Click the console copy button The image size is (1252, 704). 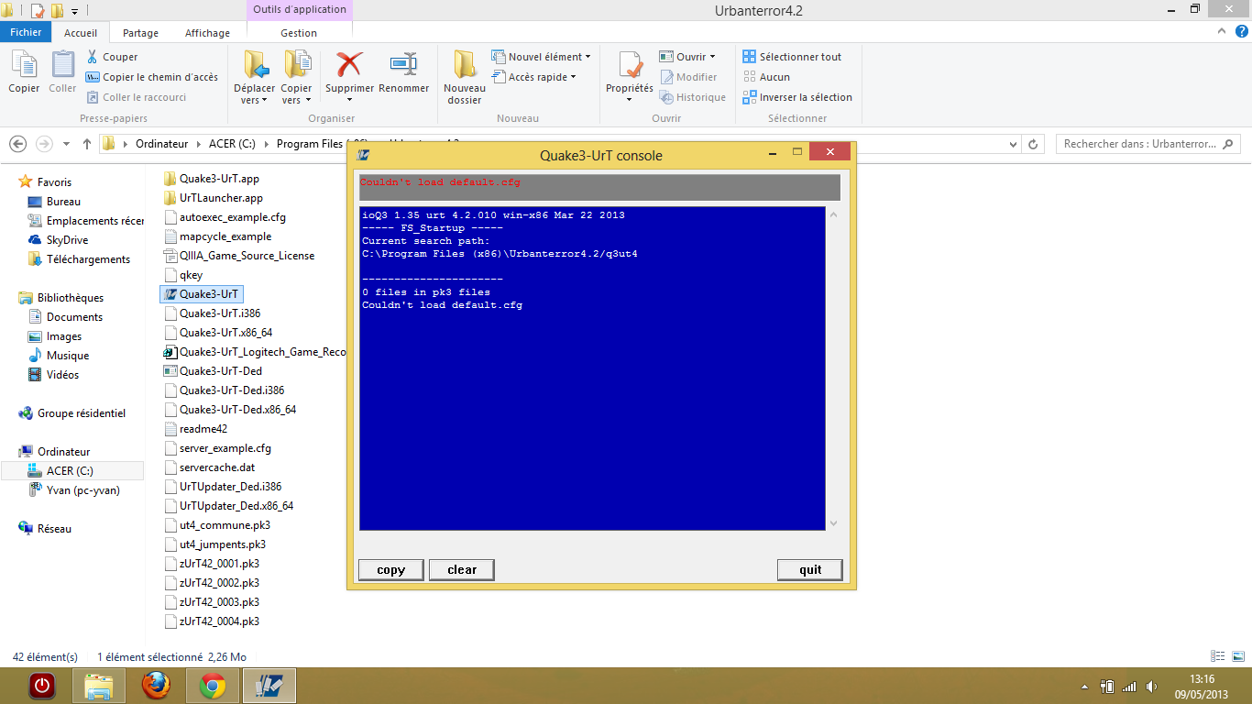click(x=390, y=570)
